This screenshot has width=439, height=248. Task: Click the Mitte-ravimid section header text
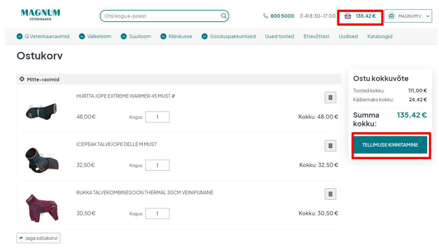(x=43, y=79)
